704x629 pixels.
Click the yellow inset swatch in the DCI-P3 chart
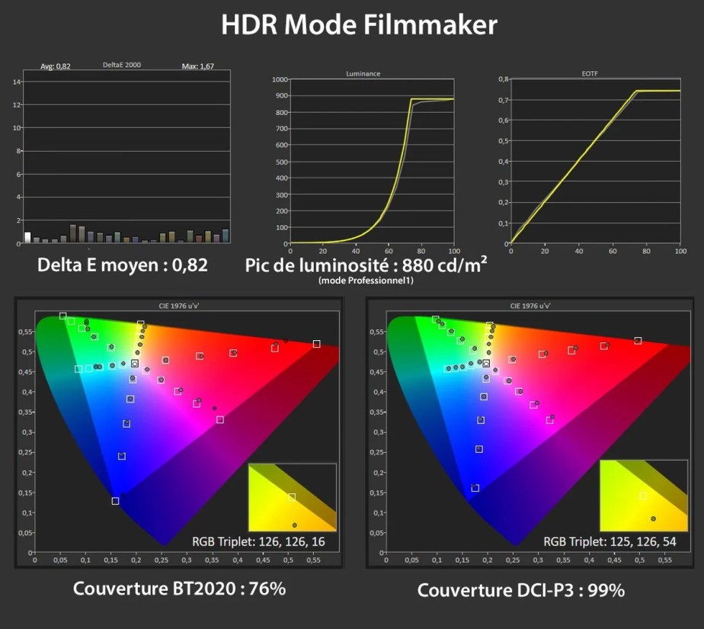(643, 496)
